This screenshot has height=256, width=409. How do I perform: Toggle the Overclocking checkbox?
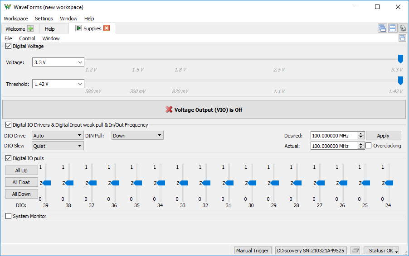pyautogui.click(x=368, y=146)
